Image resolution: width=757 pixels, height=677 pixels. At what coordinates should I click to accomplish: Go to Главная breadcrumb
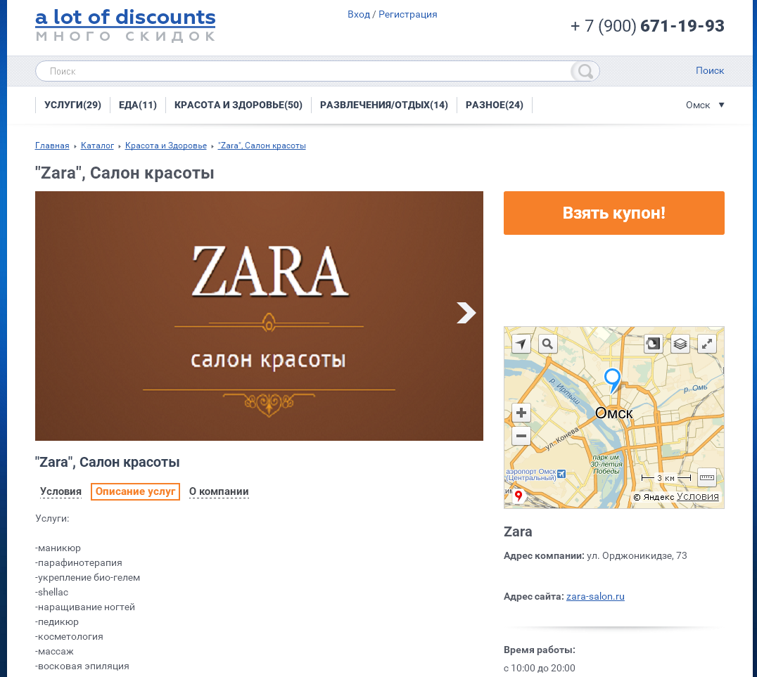52,146
